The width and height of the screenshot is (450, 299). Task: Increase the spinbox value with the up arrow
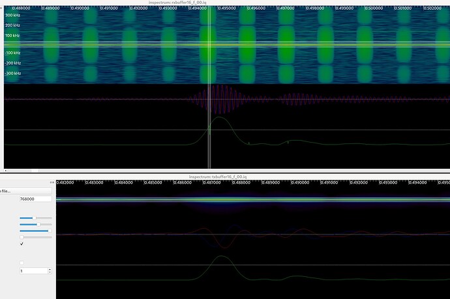[x=50, y=269]
